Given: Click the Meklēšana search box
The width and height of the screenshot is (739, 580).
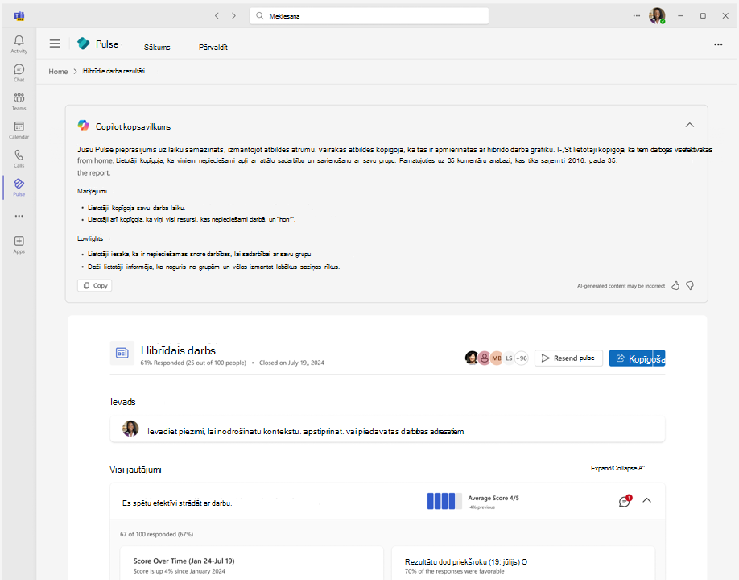Looking at the screenshot, I should [369, 16].
